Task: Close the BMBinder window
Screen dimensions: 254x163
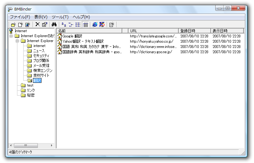Action: (238, 8)
